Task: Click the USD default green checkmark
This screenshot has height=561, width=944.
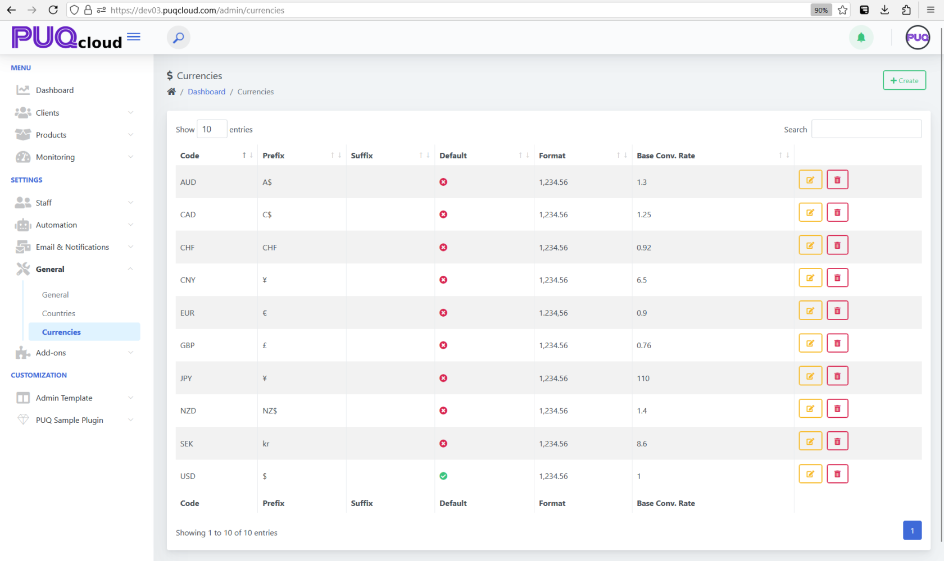Action: click(x=443, y=476)
